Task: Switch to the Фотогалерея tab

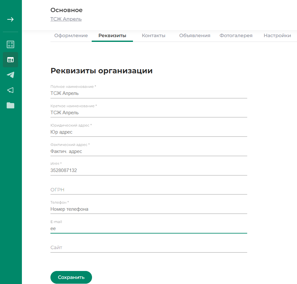Action: coord(236,36)
